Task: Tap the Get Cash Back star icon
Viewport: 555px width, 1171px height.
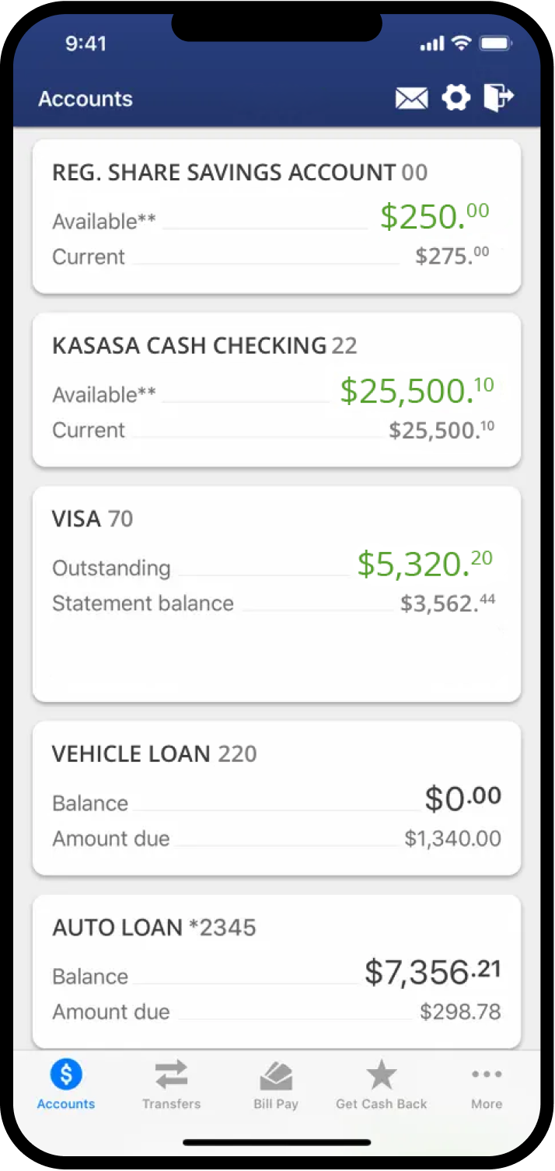Action: (381, 1075)
